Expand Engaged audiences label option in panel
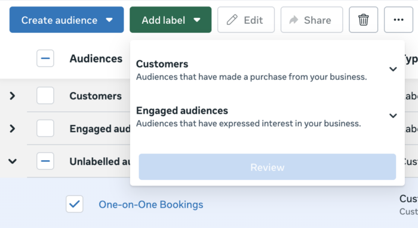 point(393,116)
